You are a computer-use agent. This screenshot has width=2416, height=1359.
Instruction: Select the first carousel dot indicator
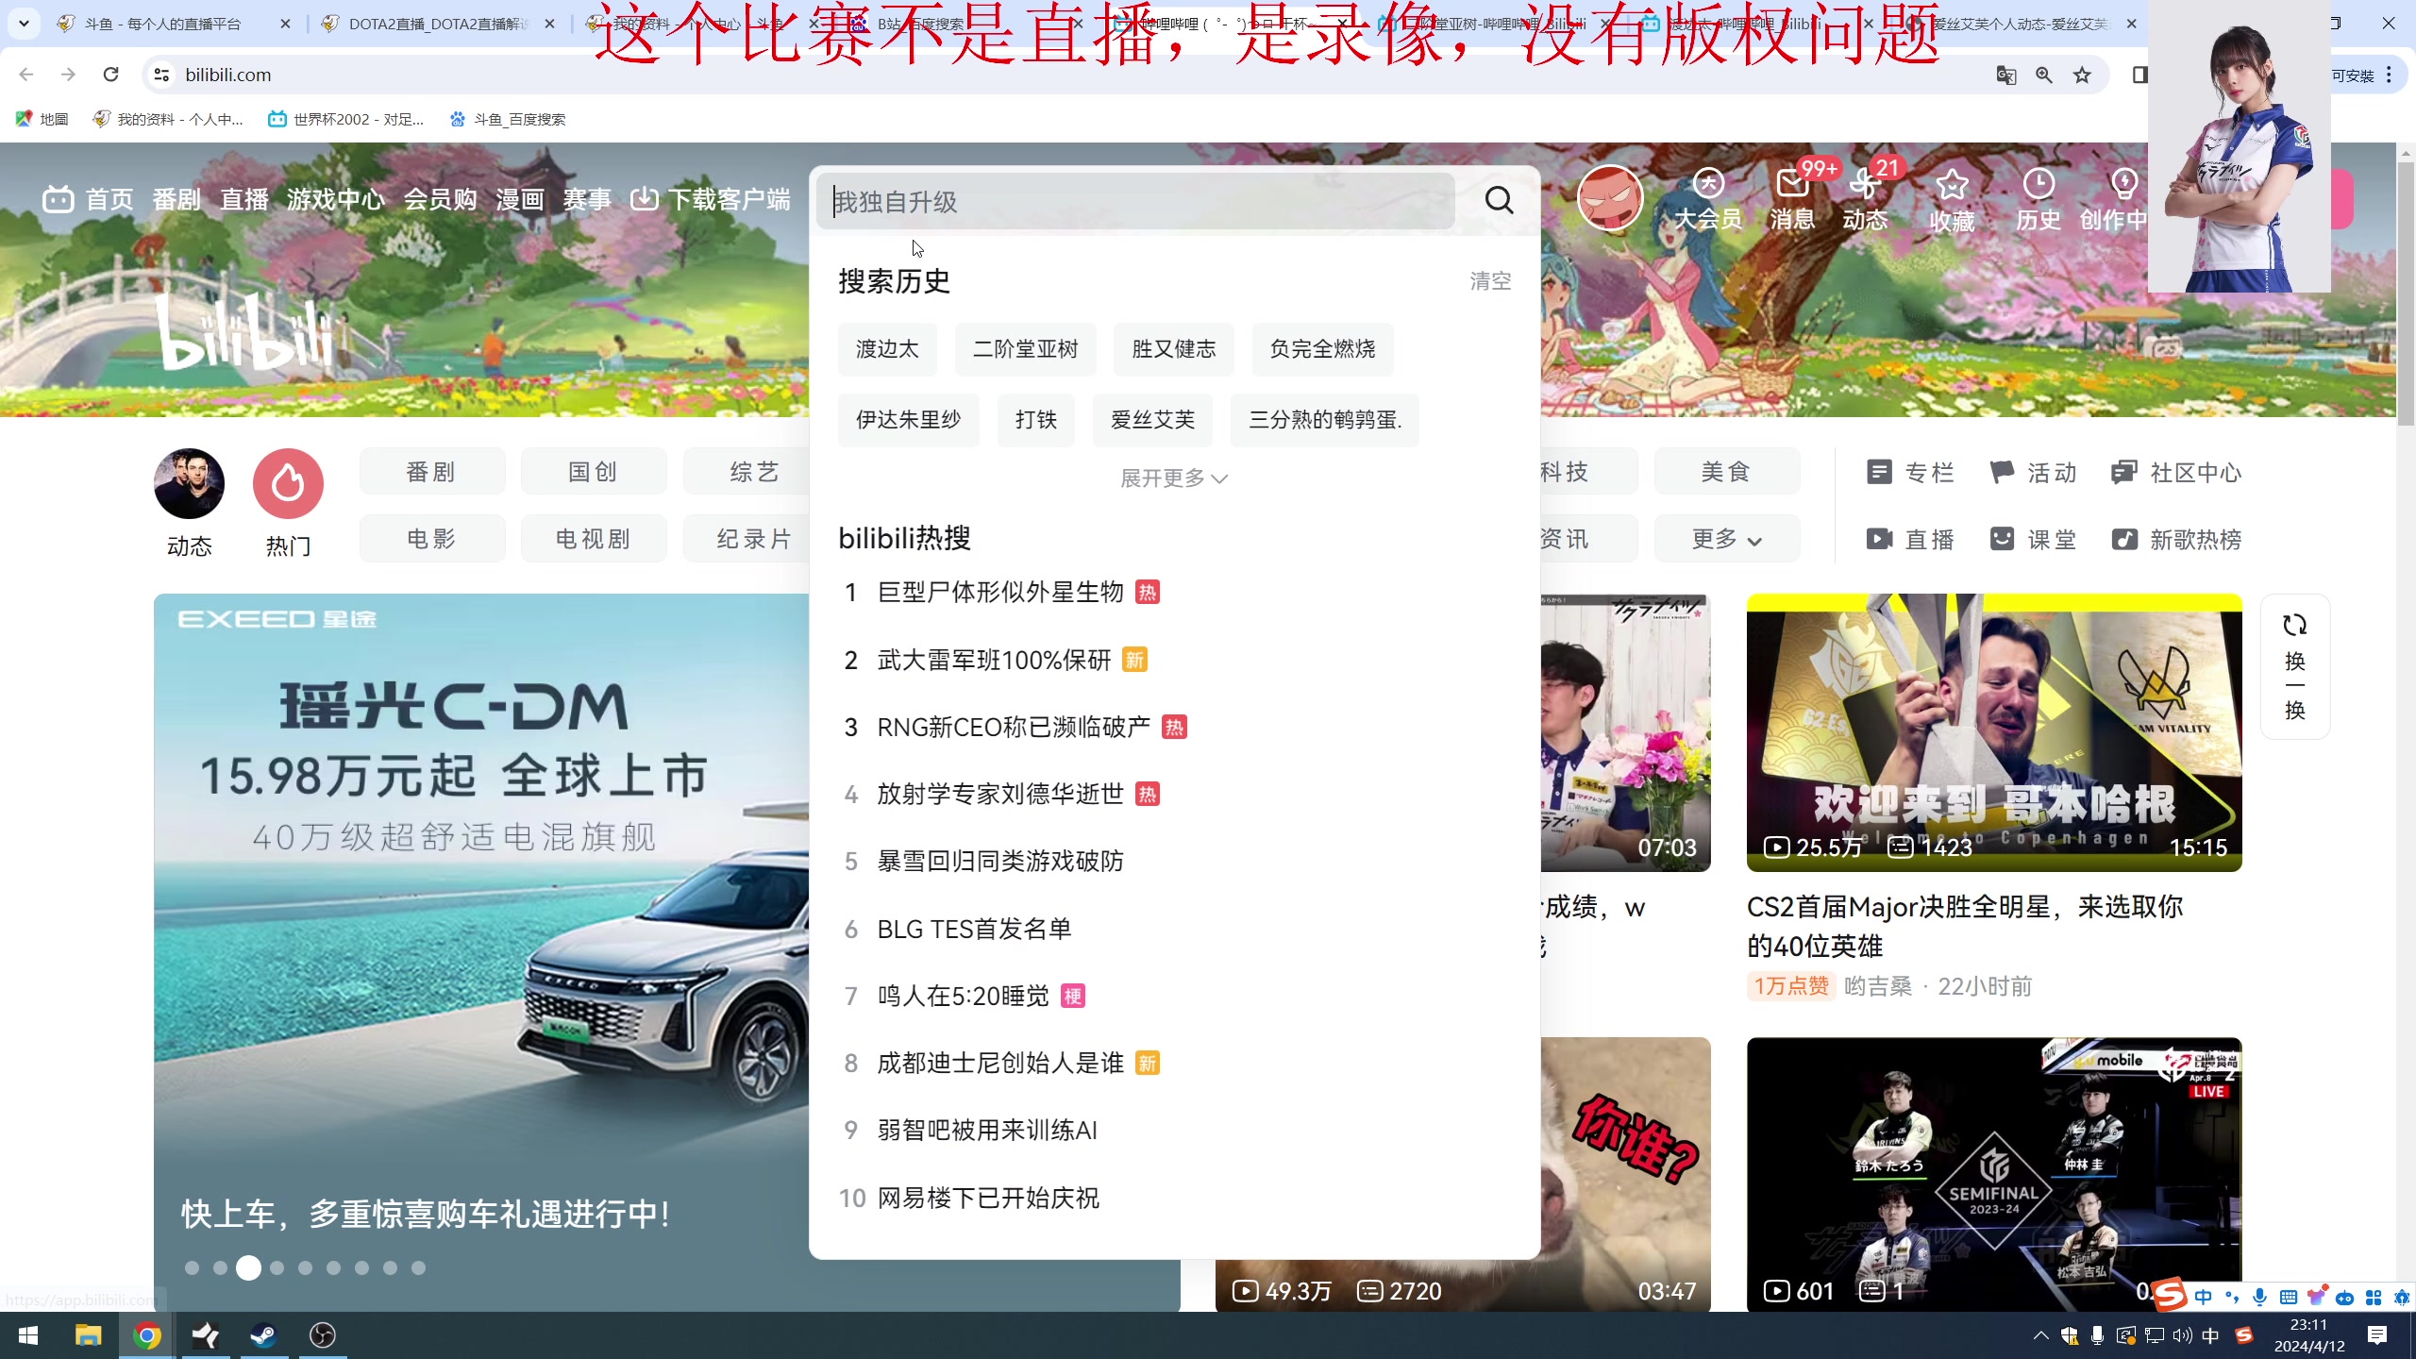point(192,1268)
